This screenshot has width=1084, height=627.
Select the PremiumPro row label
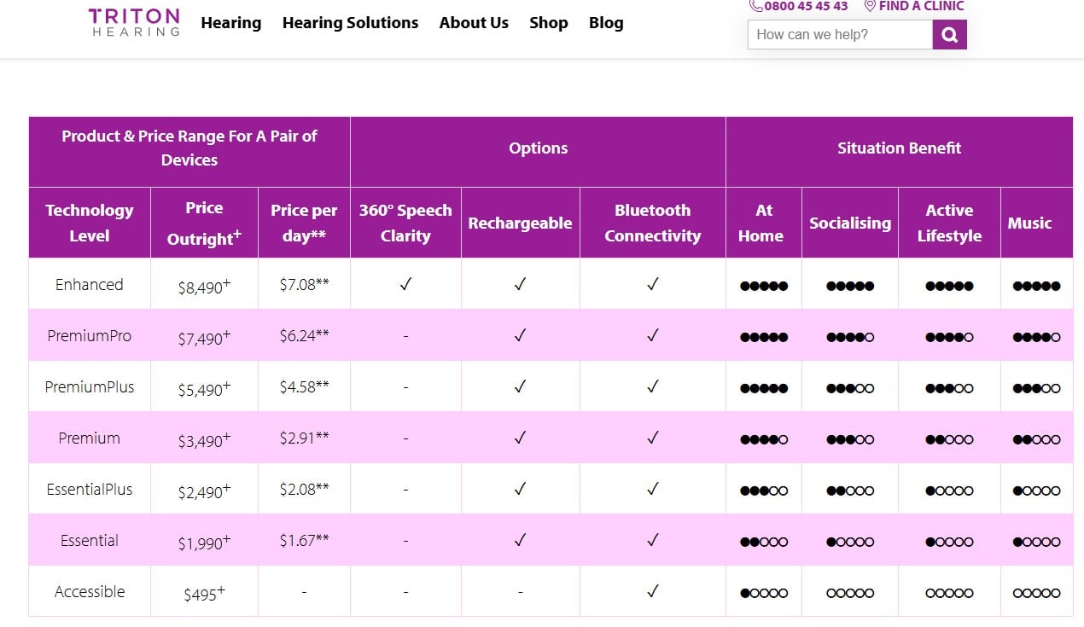pos(90,335)
